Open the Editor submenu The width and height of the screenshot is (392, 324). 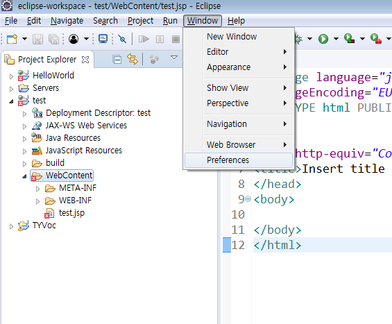tap(239, 52)
